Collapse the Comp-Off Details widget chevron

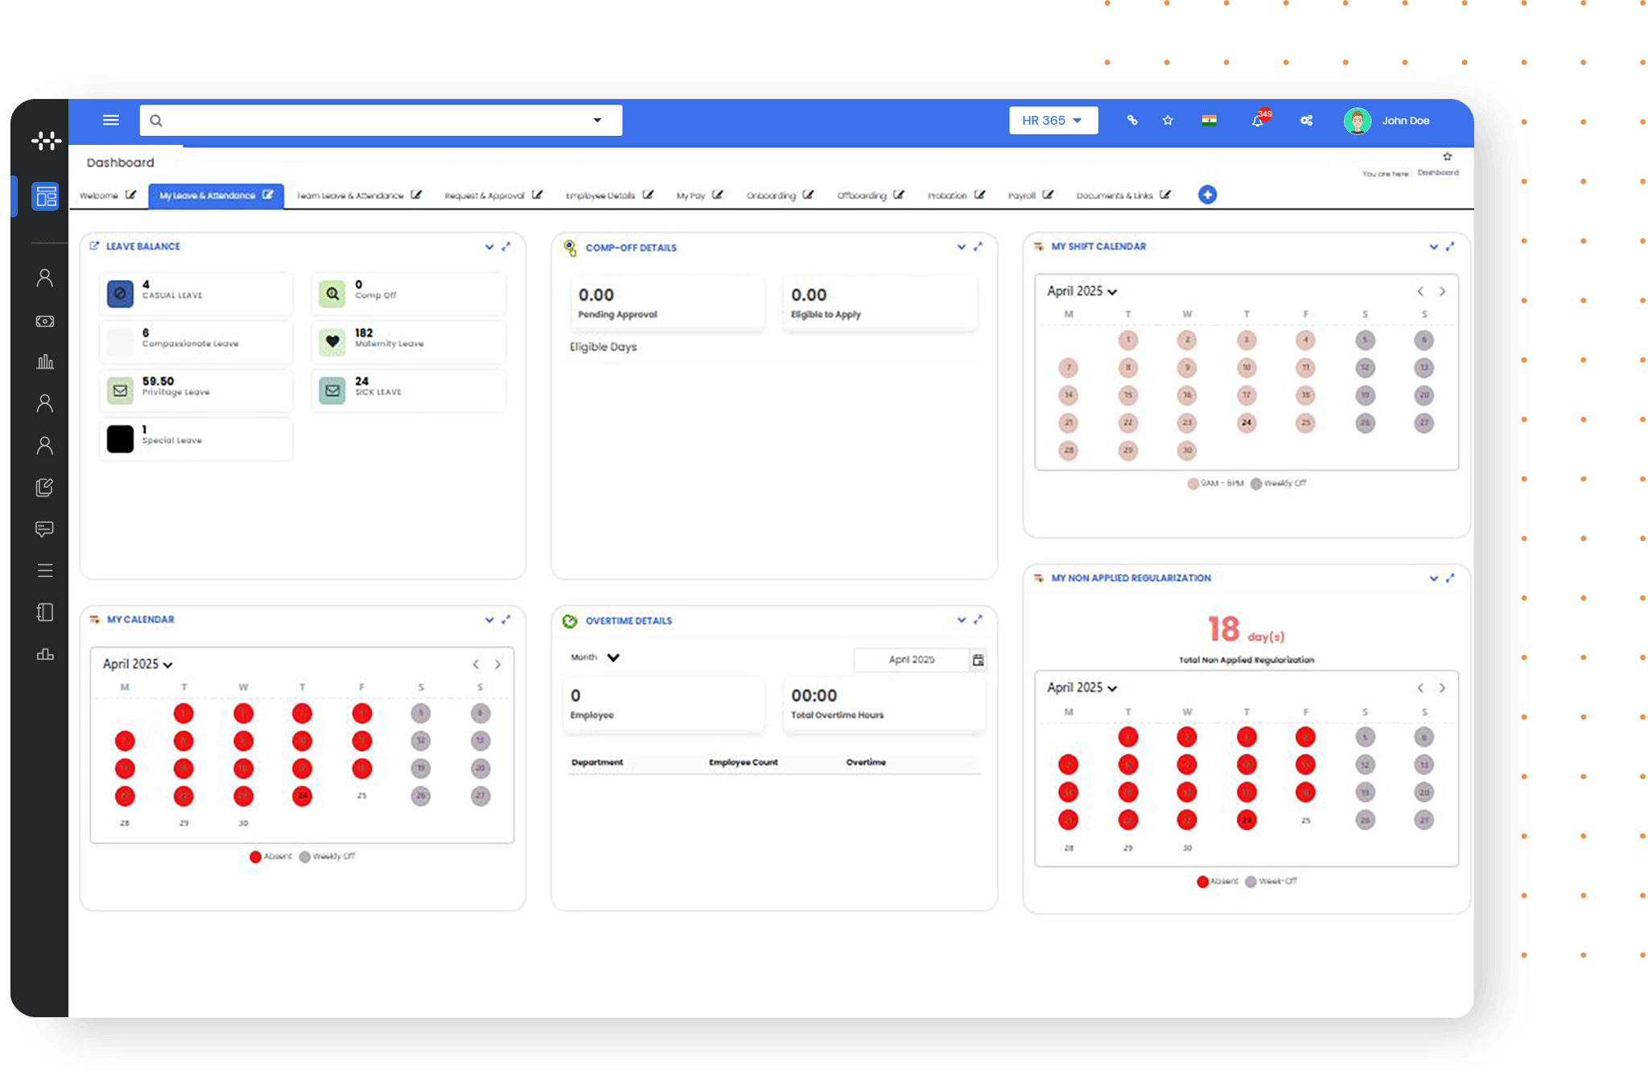point(961,246)
